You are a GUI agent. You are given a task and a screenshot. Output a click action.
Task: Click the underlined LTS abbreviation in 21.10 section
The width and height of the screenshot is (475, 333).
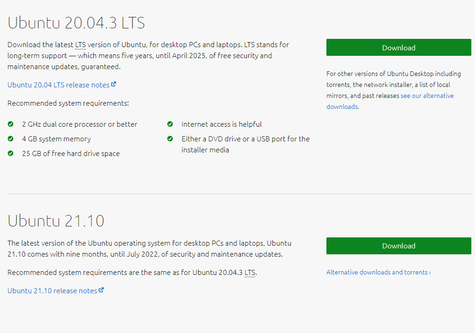click(x=250, y=273)
